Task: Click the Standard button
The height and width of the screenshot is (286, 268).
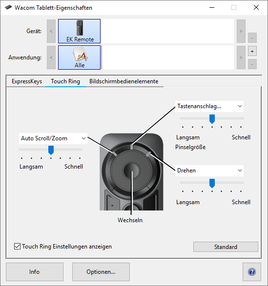Action: tap(226, 247)
